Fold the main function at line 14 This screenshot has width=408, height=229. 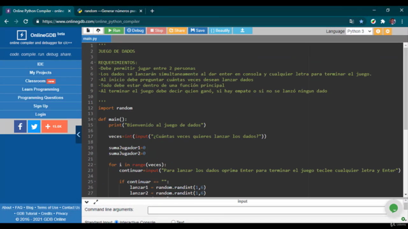(95, 119)
